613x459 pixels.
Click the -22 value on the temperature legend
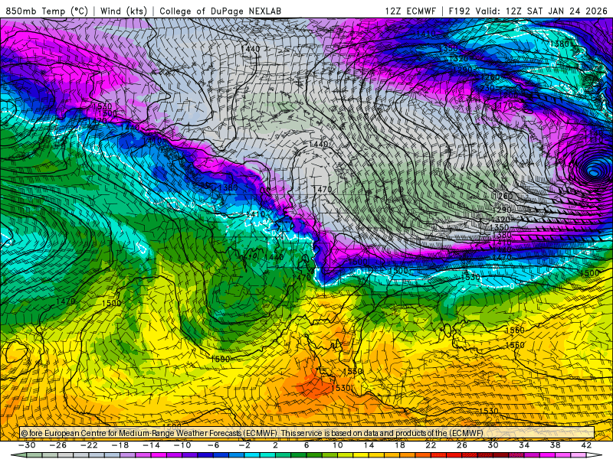click(89, 445)
